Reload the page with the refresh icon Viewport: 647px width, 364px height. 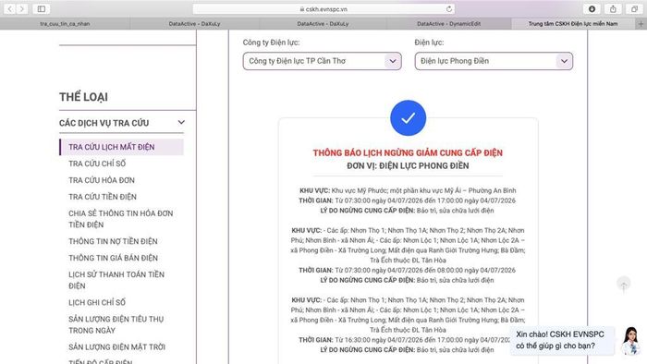click(x=449, y=8)
